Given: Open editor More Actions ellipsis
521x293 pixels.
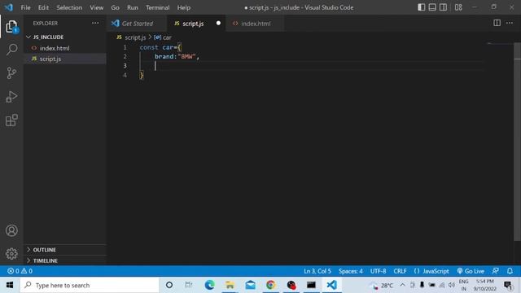Looking at the screenshot, I should (510, 23).
